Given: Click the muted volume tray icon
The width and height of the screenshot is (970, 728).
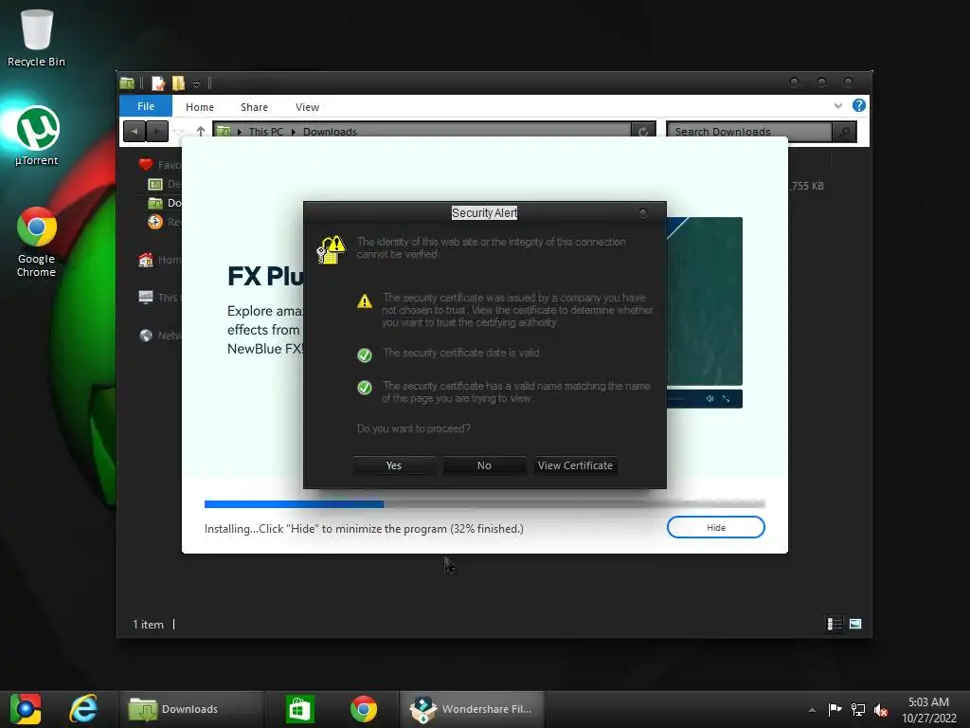Looking at the screenshot, I should tap(881, 709).
